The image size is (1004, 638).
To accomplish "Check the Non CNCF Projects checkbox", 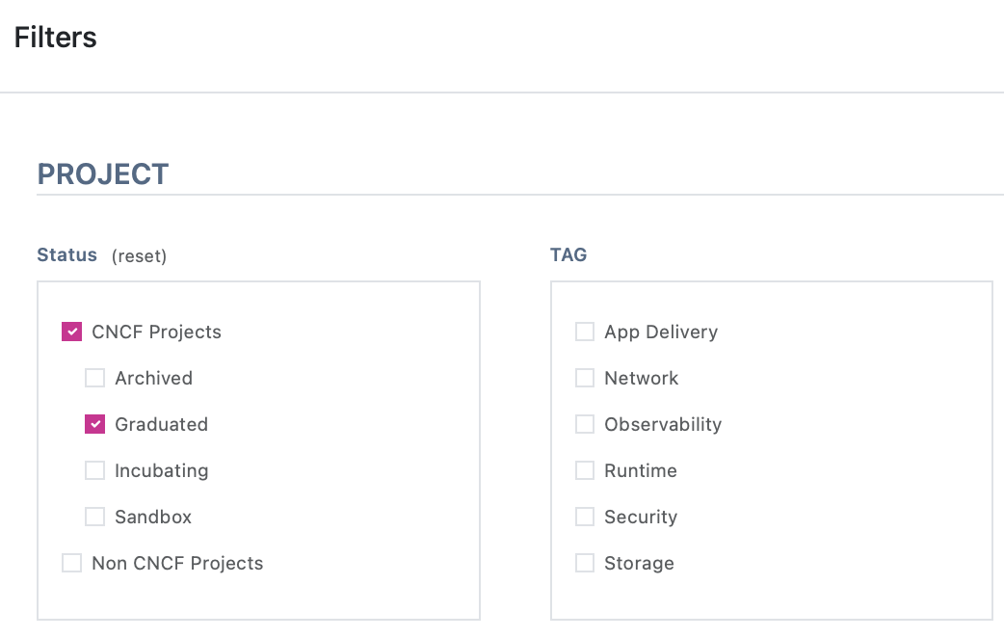I will click(x=71, y=563).
